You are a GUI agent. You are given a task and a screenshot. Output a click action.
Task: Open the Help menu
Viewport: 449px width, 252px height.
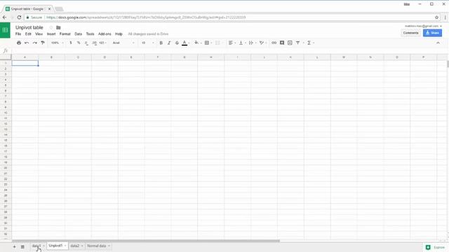tap(119, 34)
